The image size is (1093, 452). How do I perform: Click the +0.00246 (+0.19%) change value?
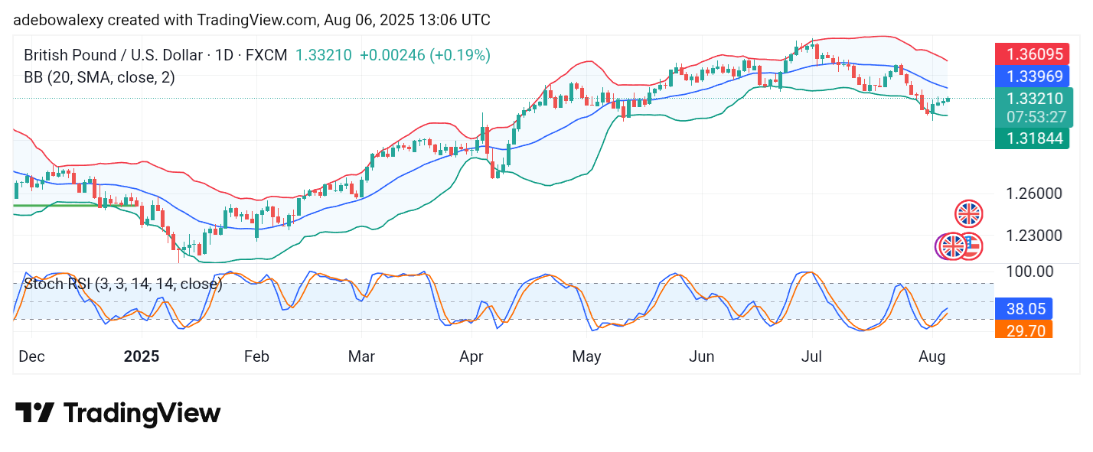pos(425,55)
